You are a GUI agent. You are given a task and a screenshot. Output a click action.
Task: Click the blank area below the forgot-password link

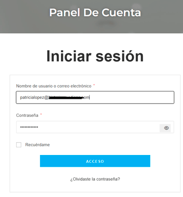point(95,187)
